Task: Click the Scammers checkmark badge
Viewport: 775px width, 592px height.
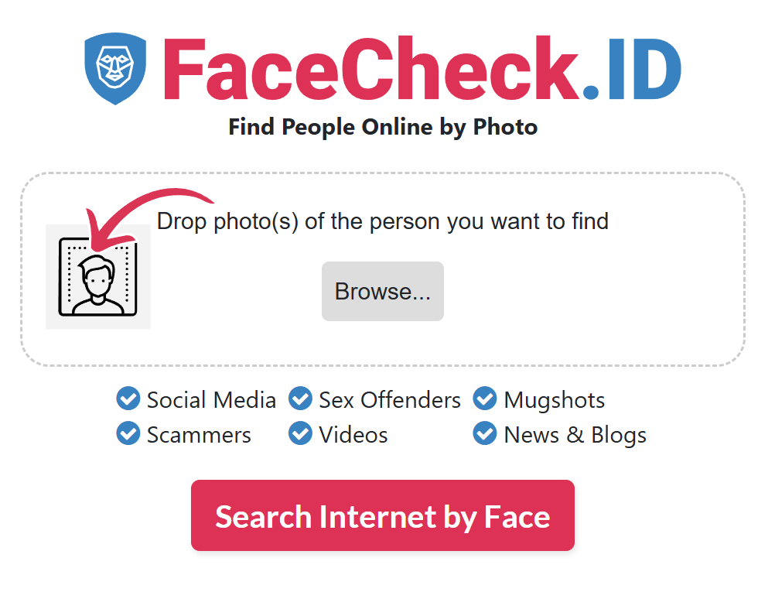Action: click(x=128, y=433)
